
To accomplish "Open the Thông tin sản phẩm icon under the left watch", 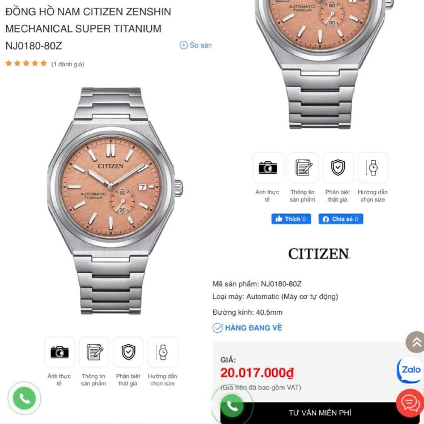I will coord(94,352).
